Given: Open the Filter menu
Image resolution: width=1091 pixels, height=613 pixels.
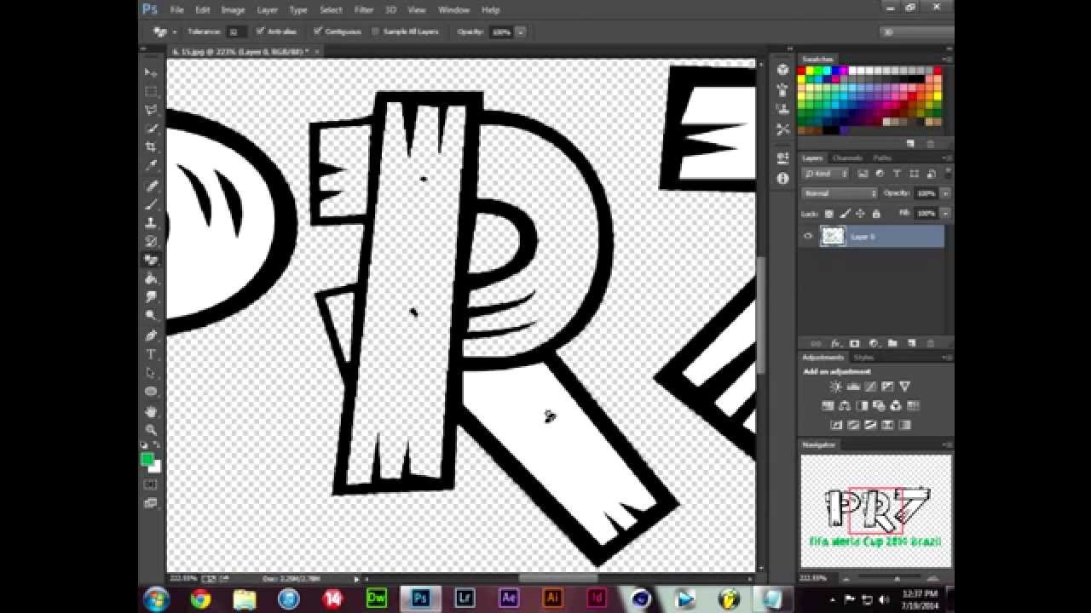Looking at the screenshot, I should pyautogui.click(x=364, y=10).
